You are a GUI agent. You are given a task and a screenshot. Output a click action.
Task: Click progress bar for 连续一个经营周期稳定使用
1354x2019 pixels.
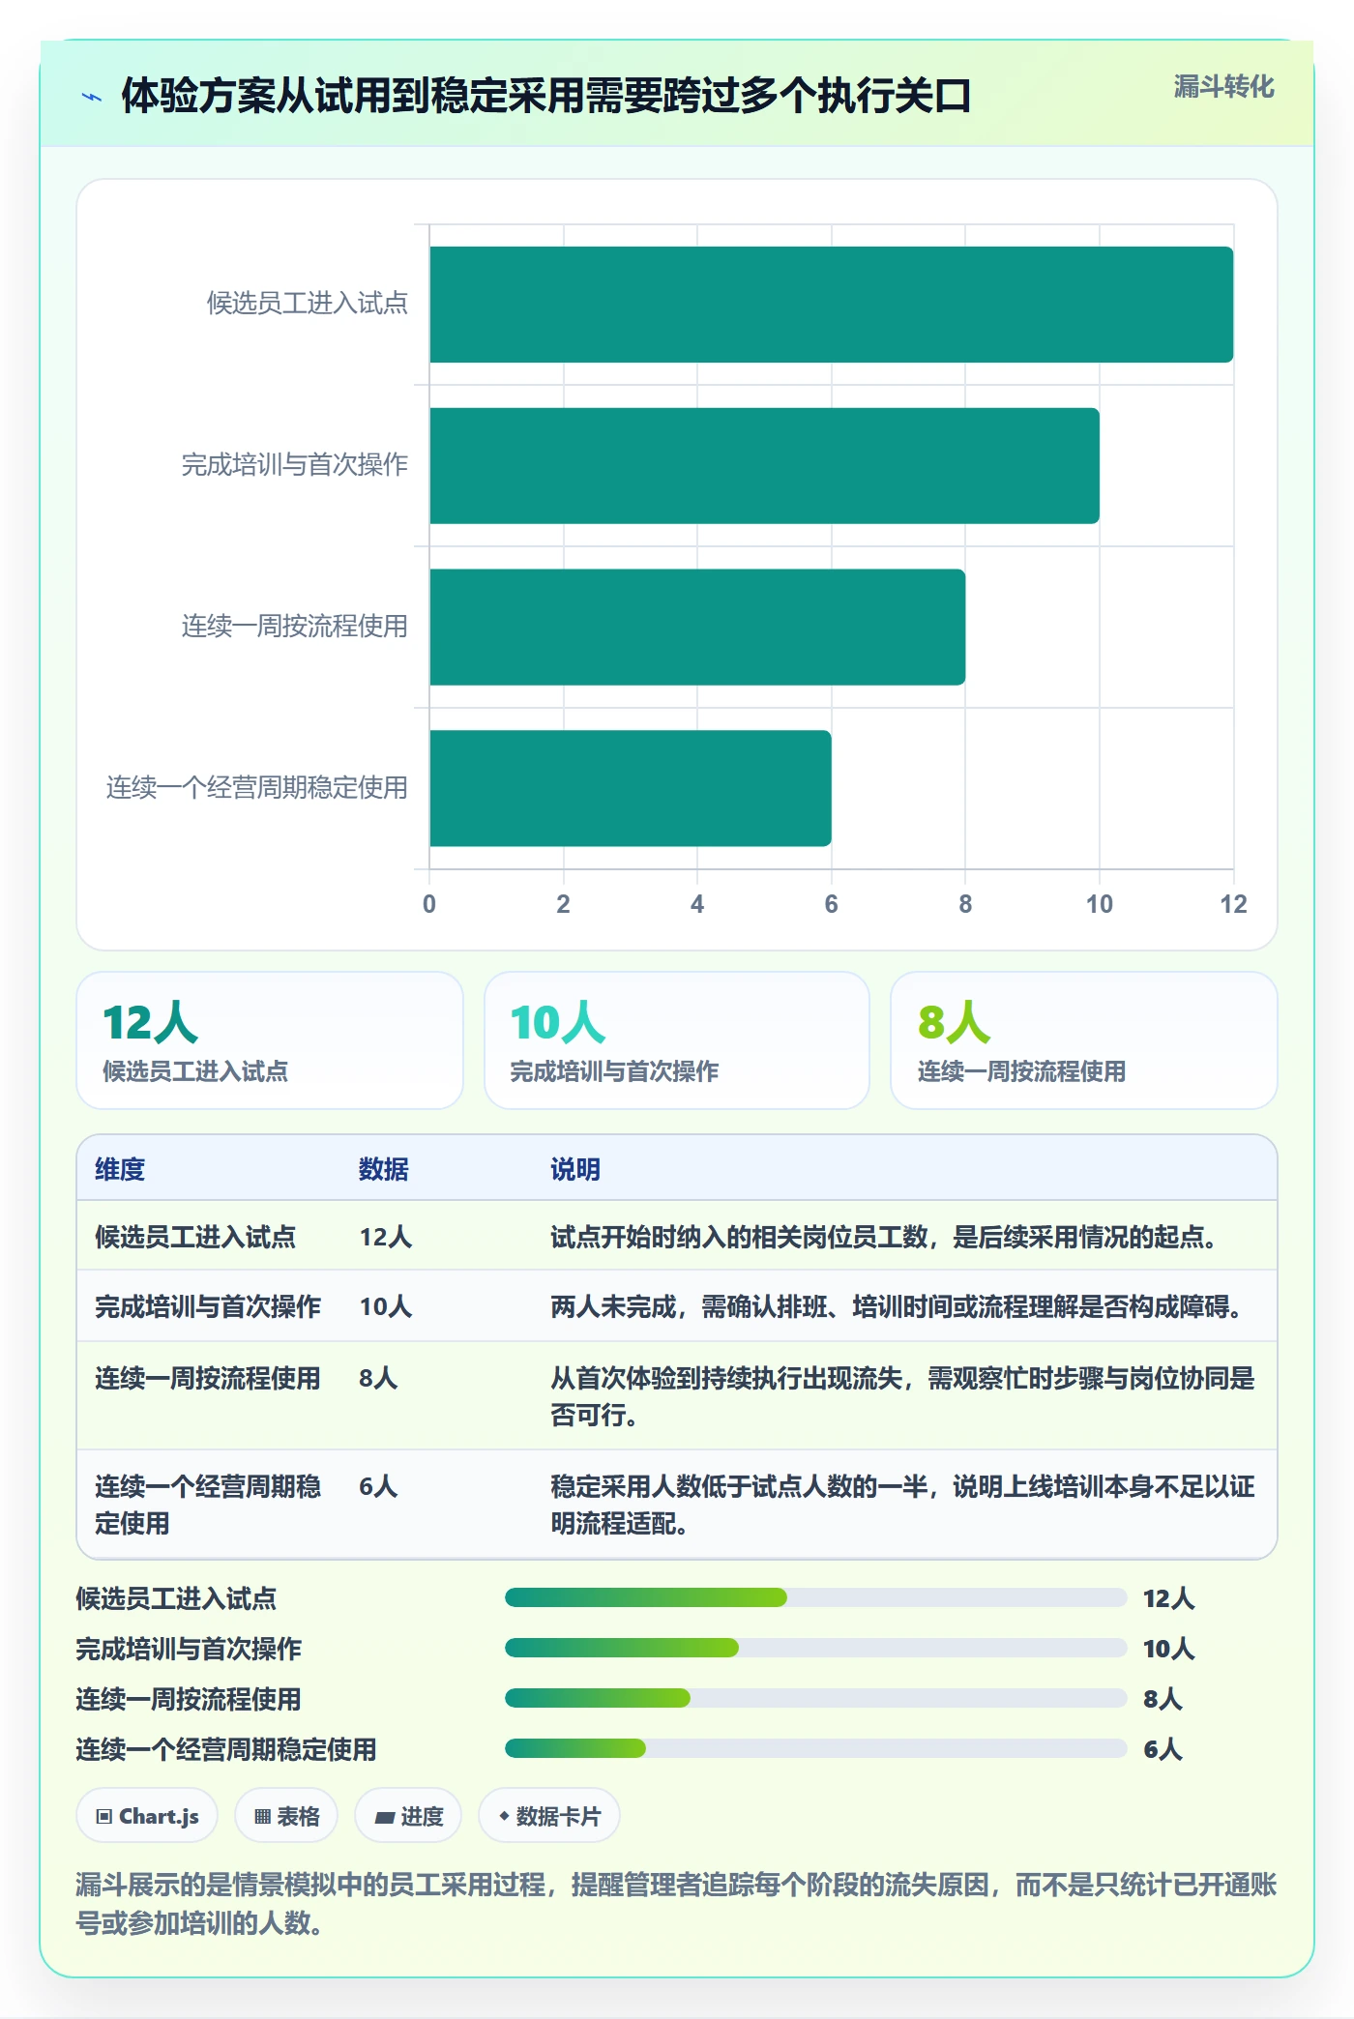815,1748
